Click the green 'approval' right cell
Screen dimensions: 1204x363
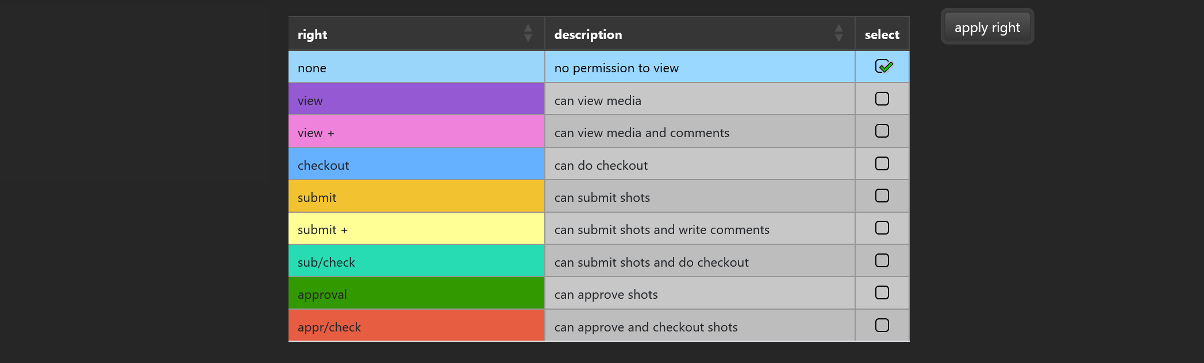416,294
